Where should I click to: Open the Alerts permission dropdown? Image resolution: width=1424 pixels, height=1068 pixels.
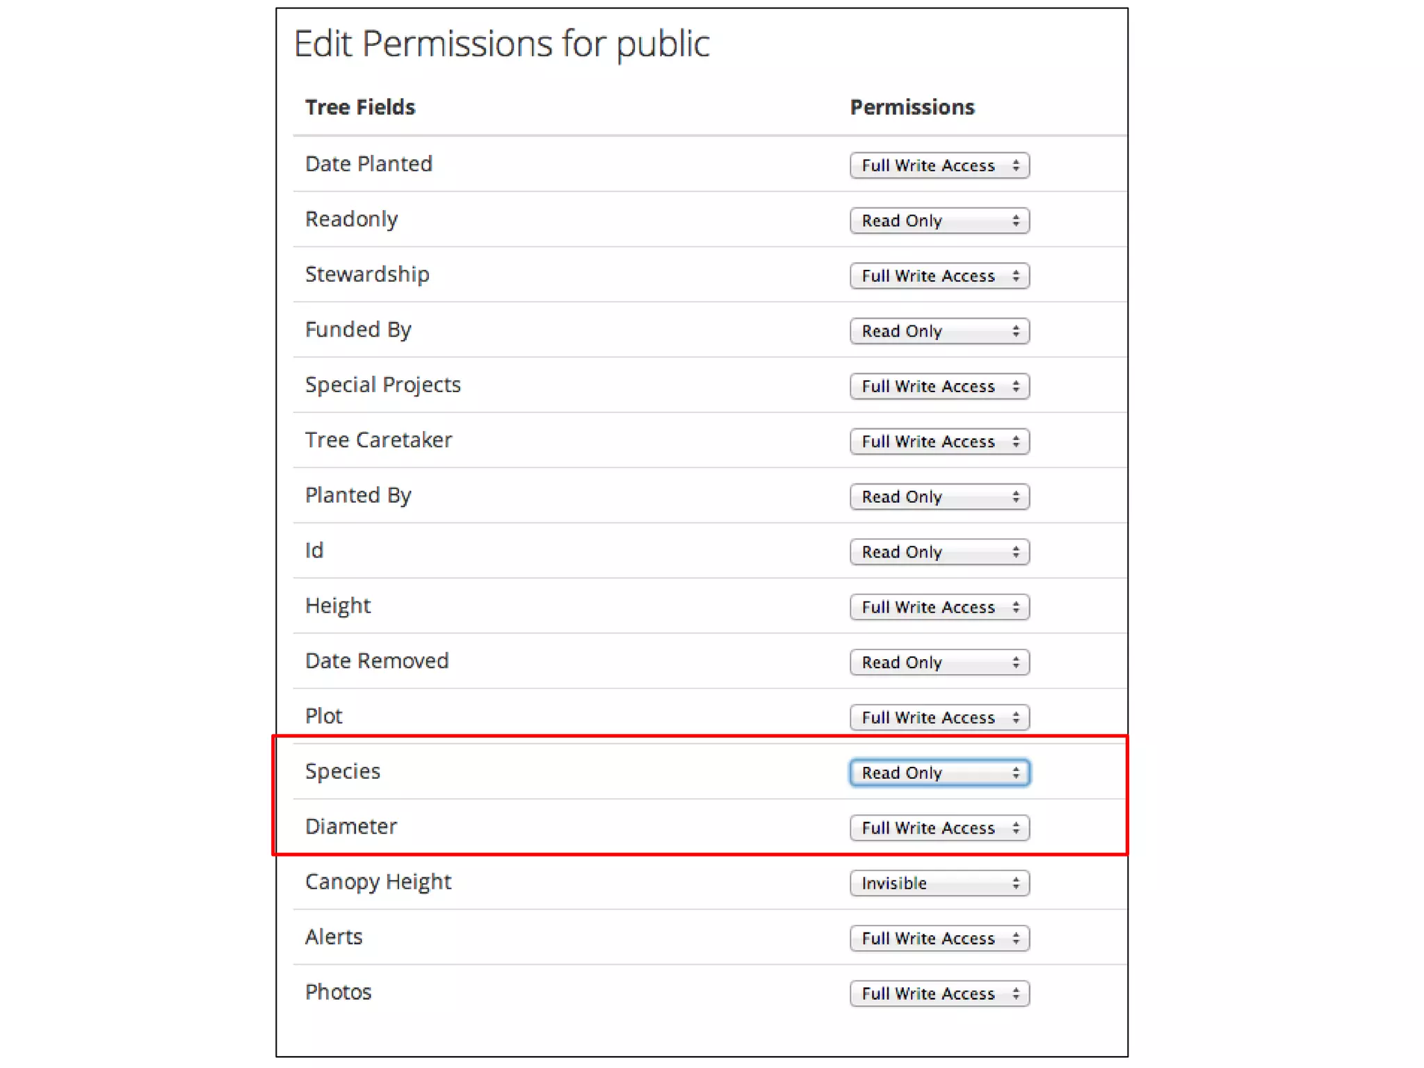click(x=939, y=938)
